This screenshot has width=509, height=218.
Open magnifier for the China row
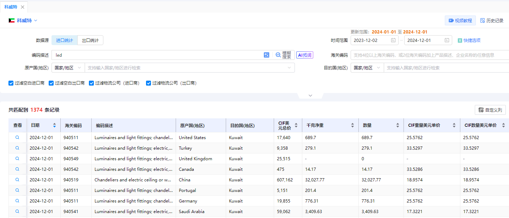[17, 180]
